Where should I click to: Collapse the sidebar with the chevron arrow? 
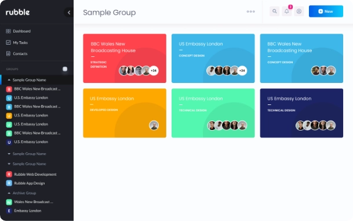68,13
